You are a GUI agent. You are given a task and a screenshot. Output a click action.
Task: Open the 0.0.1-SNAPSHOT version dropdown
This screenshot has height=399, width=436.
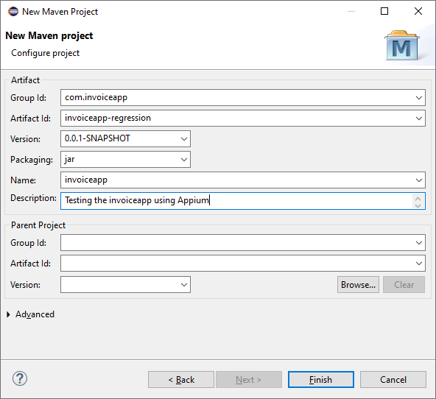184,139
